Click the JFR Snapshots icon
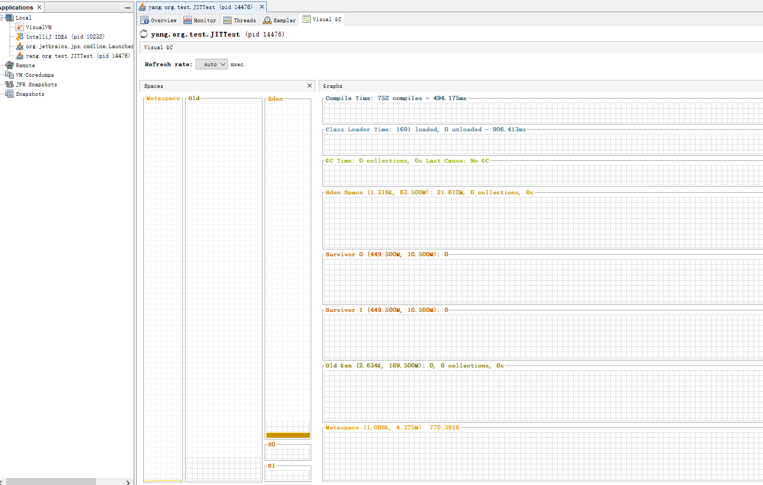The height and width of the screenshot is (485, 763). (10, 84)
